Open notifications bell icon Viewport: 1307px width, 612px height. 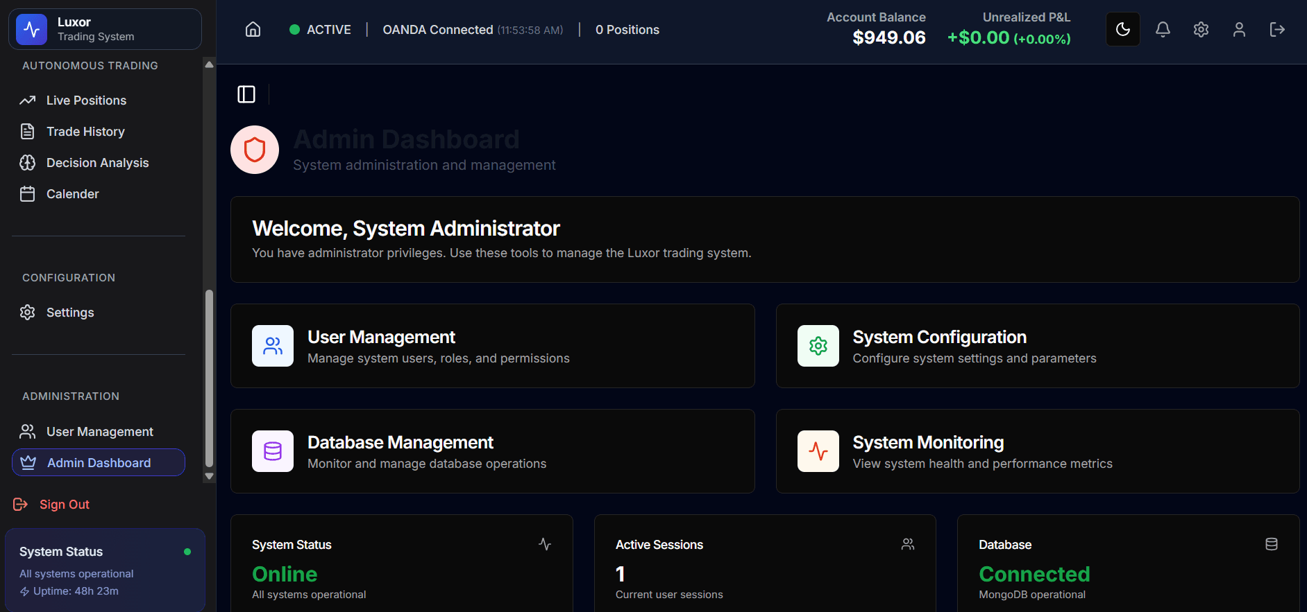(1163, 29)
